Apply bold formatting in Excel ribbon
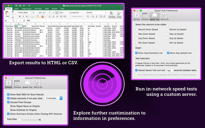 point(20,16)
